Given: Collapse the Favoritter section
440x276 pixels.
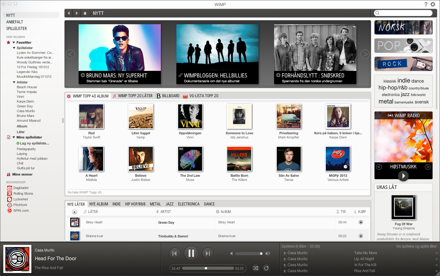Looking at the screenshot, I should coord(14,42).
